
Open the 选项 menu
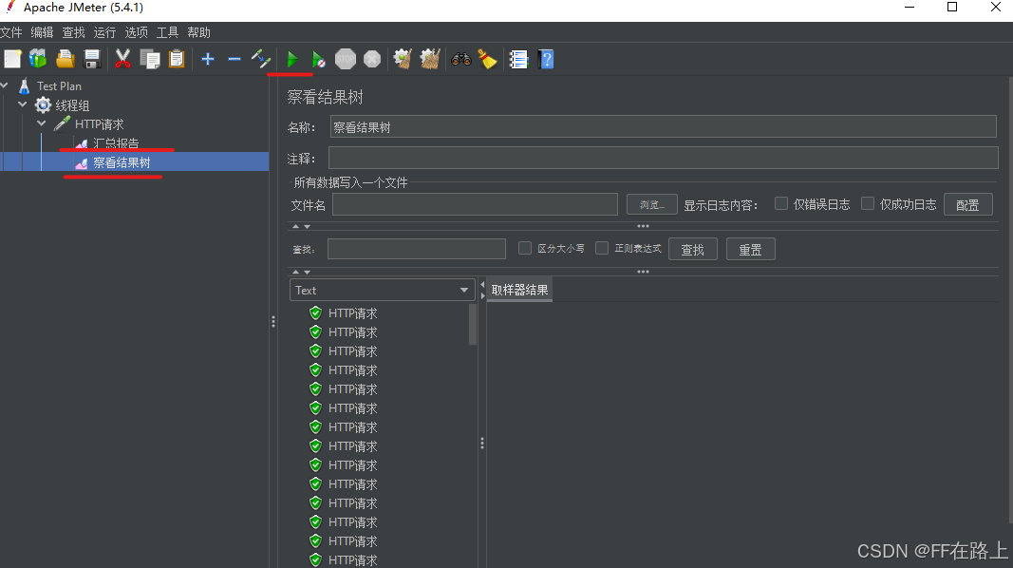[x=136, y=32]
